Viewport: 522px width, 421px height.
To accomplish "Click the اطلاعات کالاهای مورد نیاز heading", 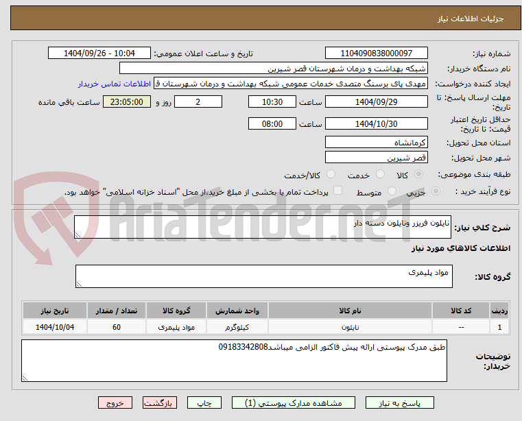I will (461, 248).
